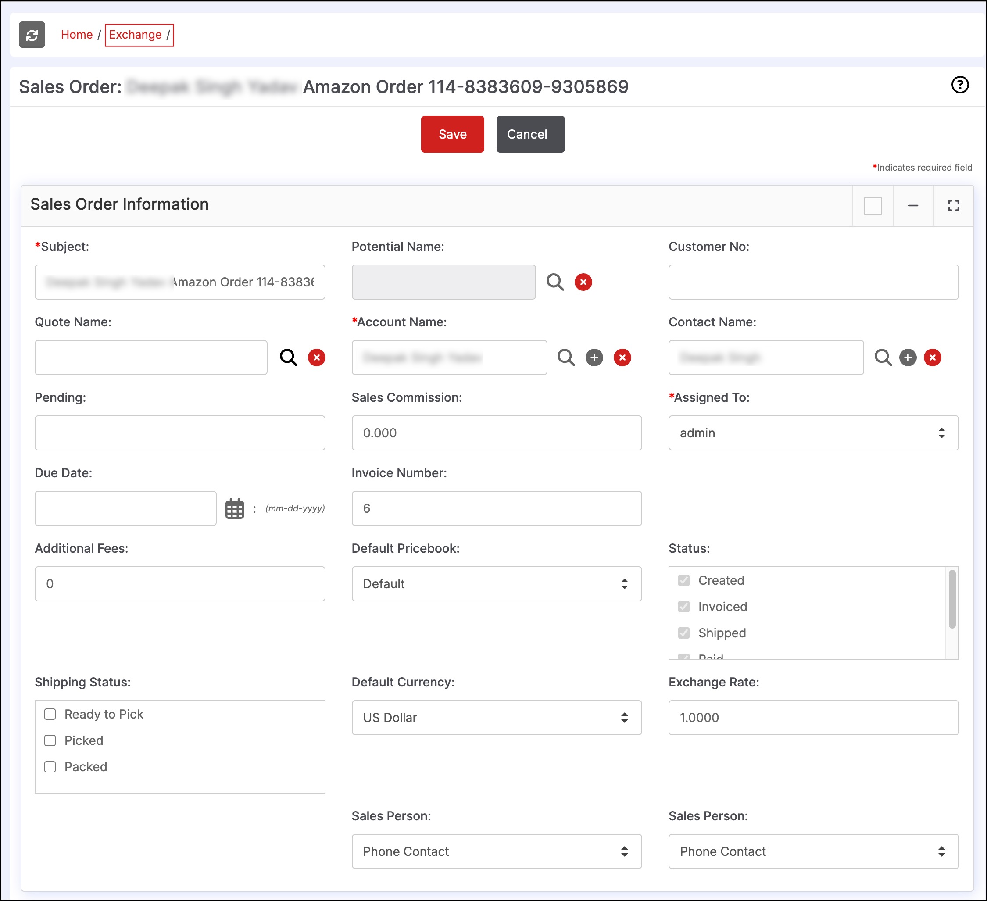Image resolution: width=987 pixels, height=901 pixels.
Task: Search for a Quote Name with magnifier
Action: pyautogui.click(x=288, y=358)
